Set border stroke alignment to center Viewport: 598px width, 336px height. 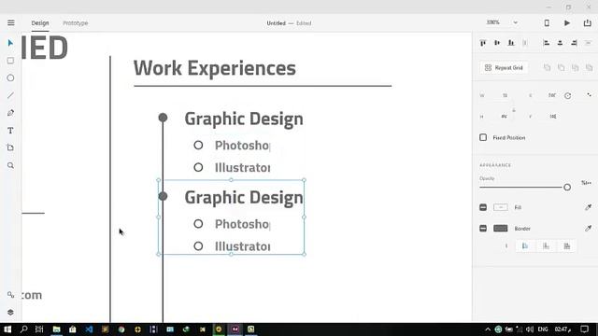(x=567, y=246)
